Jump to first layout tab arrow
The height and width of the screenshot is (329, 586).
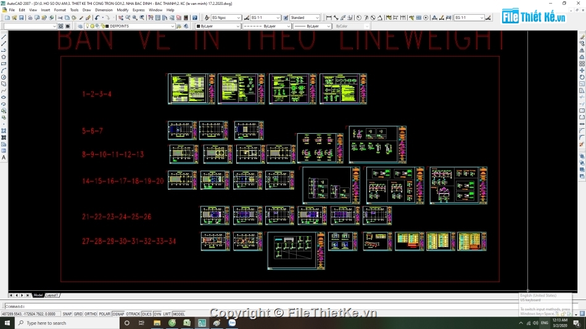(x=11, y=295)
